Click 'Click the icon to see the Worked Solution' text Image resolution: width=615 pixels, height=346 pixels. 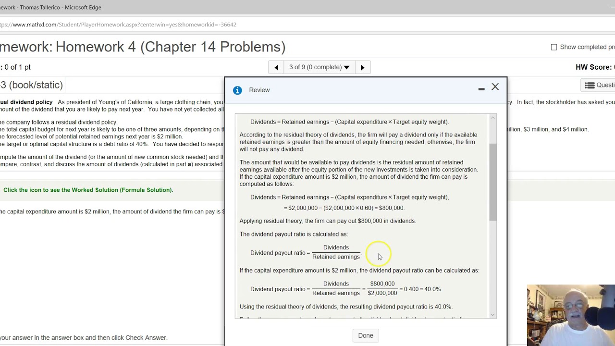[x=88, y=190]
